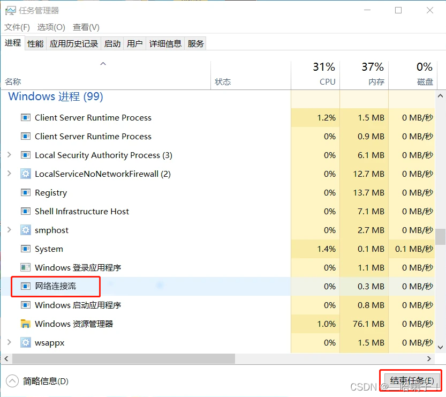Sort by the 状态 column header

(251, 76)
